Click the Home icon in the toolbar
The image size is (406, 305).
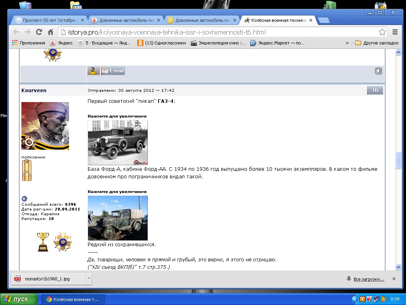(x=50, y=32)
